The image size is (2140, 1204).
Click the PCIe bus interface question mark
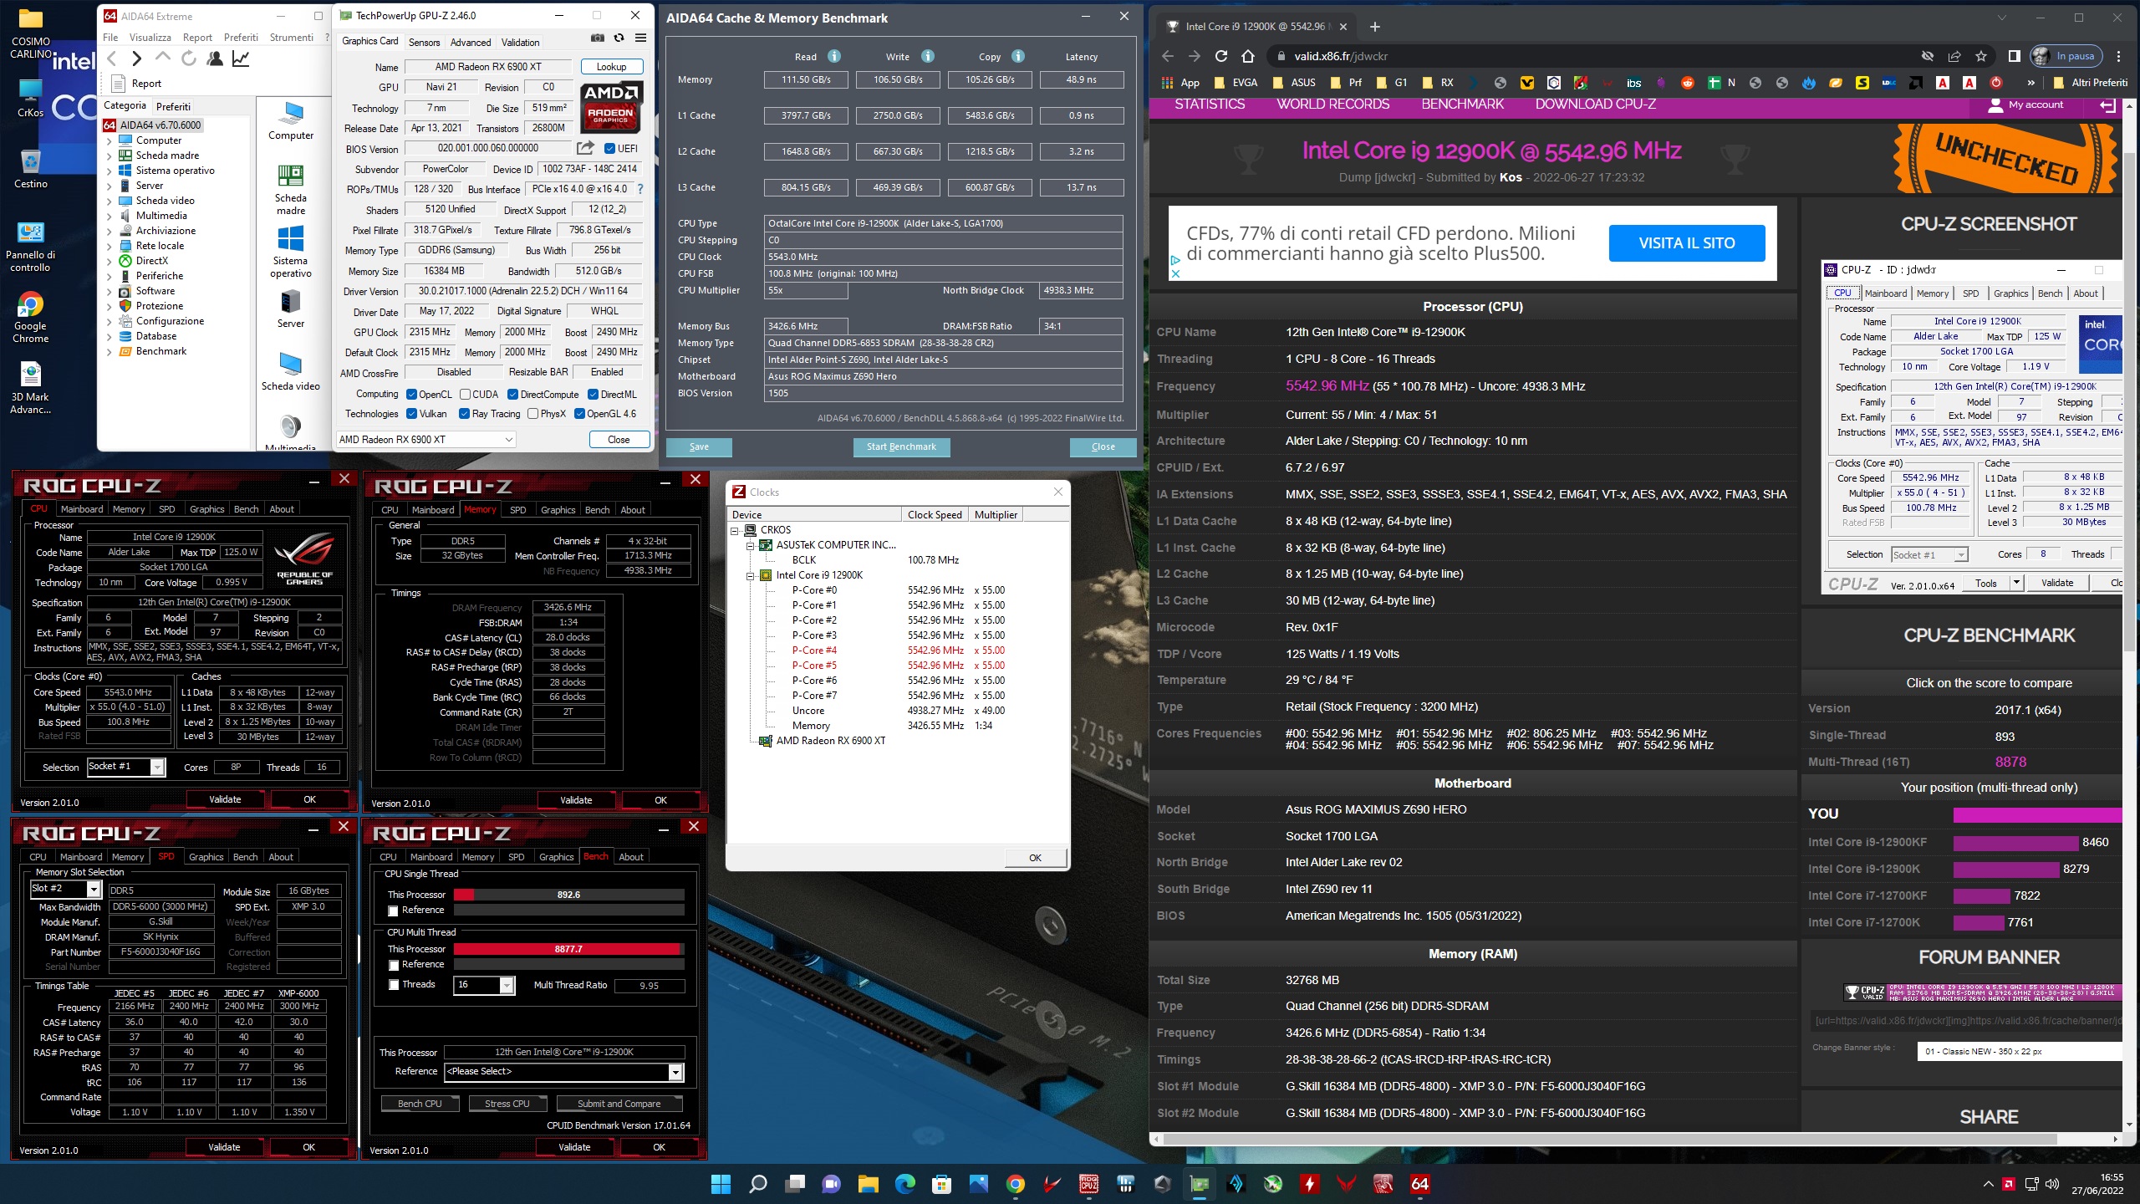click(640, 189)
